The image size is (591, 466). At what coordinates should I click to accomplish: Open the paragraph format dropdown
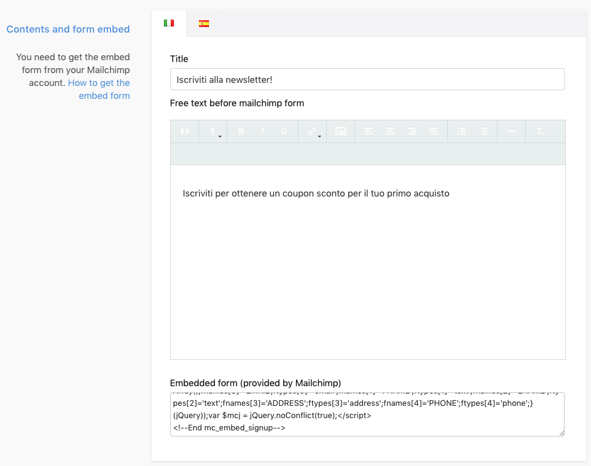pyautogui.click(x=213, y=131)
